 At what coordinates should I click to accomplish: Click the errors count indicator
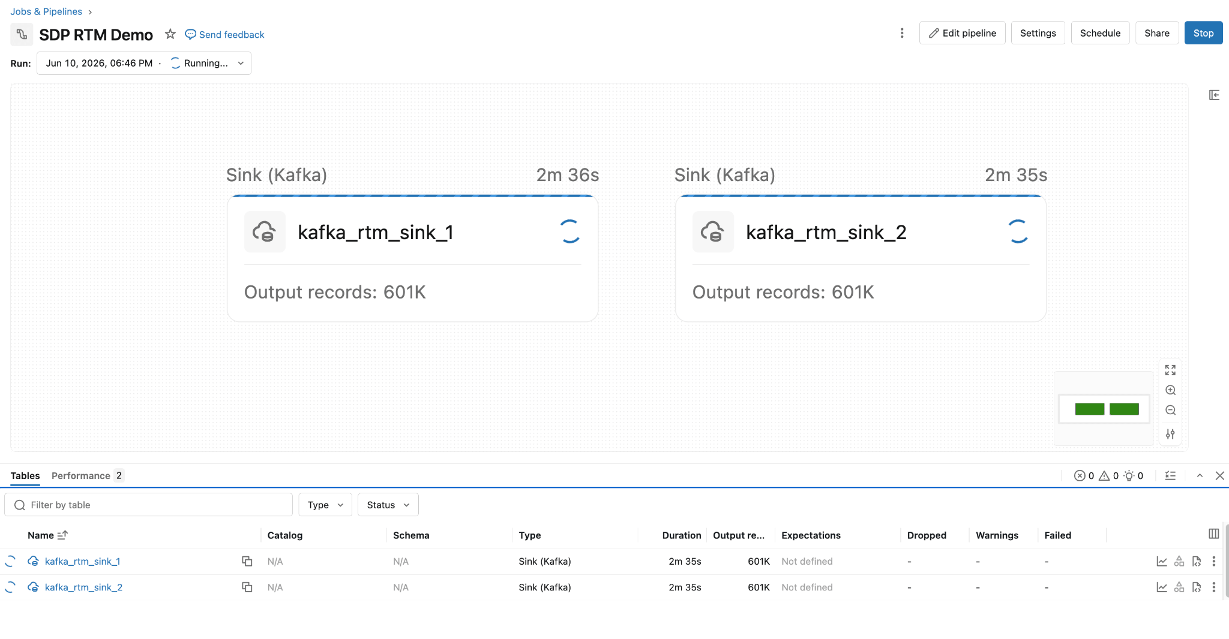(1084, 475)
